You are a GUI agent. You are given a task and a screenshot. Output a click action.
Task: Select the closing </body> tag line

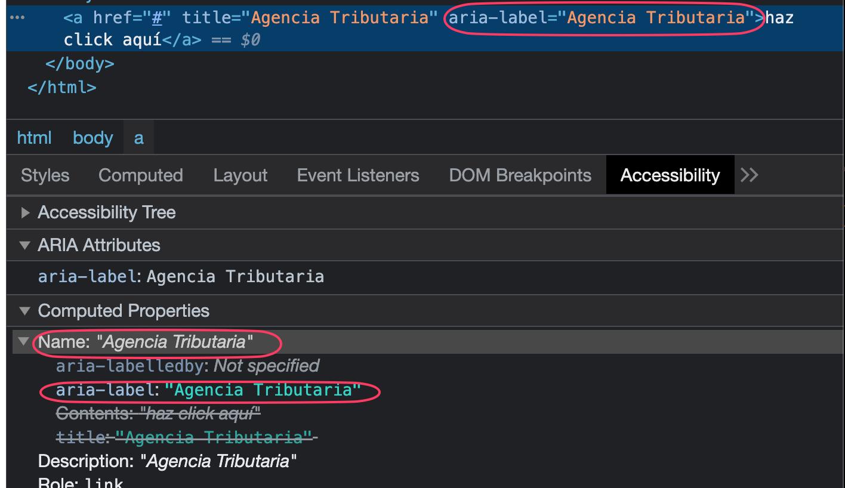pyautogui.click(x=80, y=63)
